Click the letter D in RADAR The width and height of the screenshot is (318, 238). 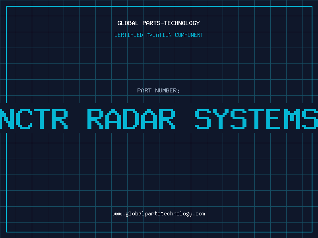(131, 119)
